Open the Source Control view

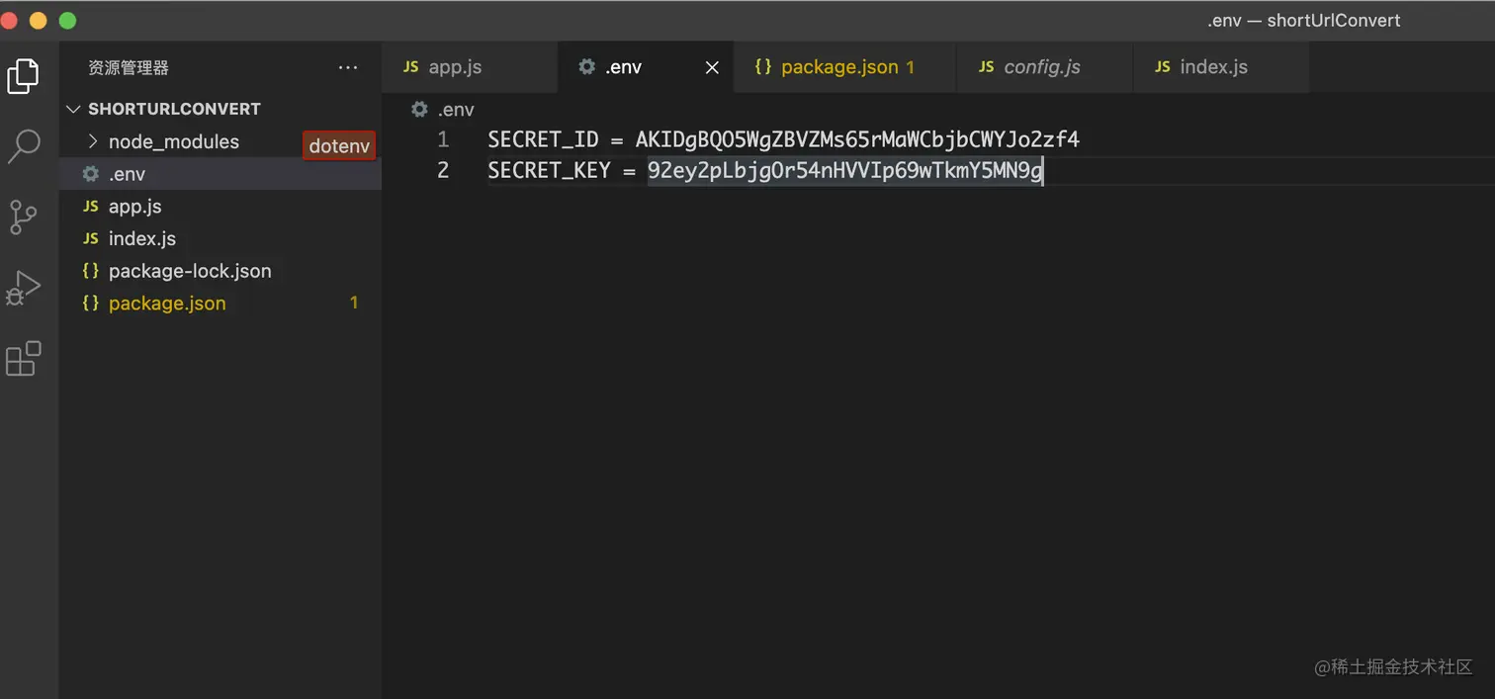click(x=24, y=217)
